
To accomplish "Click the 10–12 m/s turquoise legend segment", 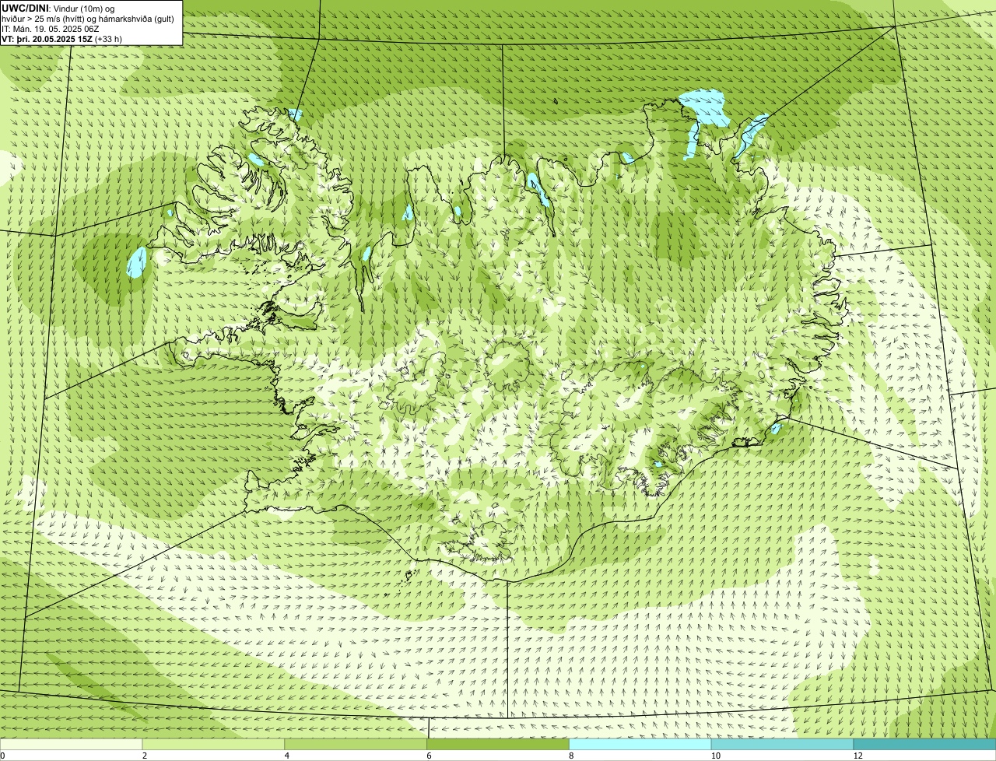I will (782, 745).
